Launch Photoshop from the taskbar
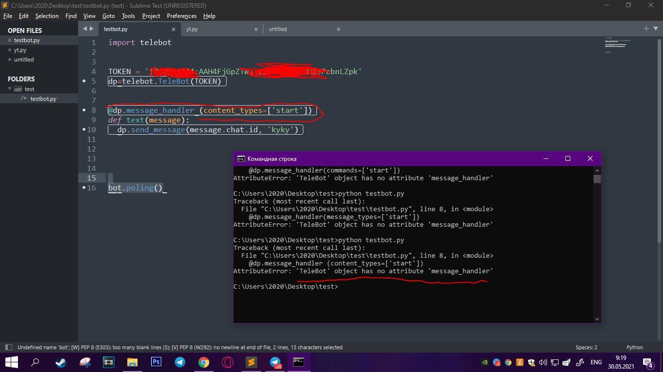Viewport: 663px width, 372px height. pyautogui.click(x=156, y=362)
